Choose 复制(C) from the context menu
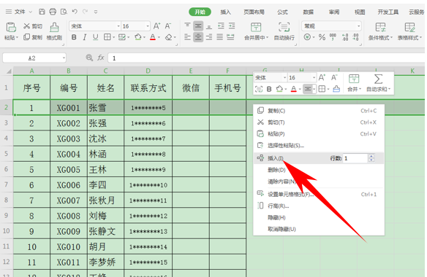Image resolution: width=427 pixels, height=277 pixels. pyautogui.click(x=276, y=111)
